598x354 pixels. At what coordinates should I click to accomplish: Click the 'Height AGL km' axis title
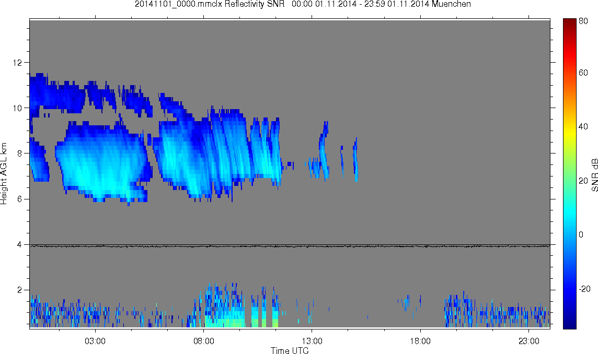point(4,174)
